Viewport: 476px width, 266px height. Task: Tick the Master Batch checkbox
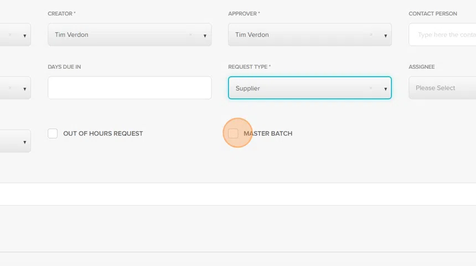coord(233,134)
